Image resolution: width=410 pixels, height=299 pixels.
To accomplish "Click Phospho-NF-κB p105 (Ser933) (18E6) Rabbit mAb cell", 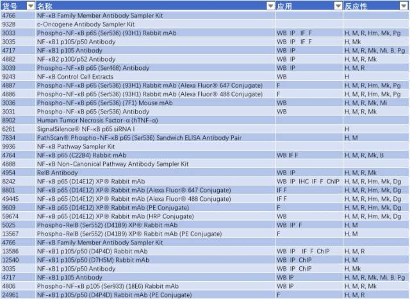I will tap(155, 286).
